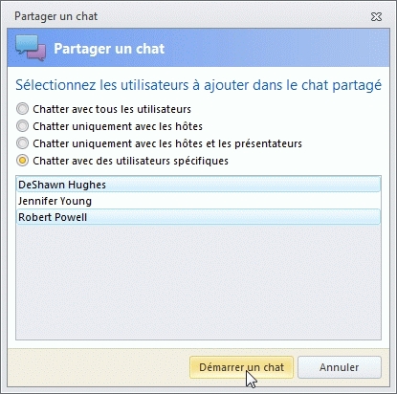Click the chat bubbles icon in header

(31, 48)
